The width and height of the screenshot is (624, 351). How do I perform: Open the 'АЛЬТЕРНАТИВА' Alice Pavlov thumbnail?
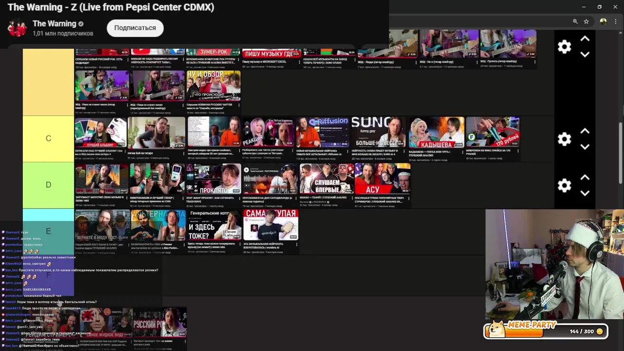[157, 225]
